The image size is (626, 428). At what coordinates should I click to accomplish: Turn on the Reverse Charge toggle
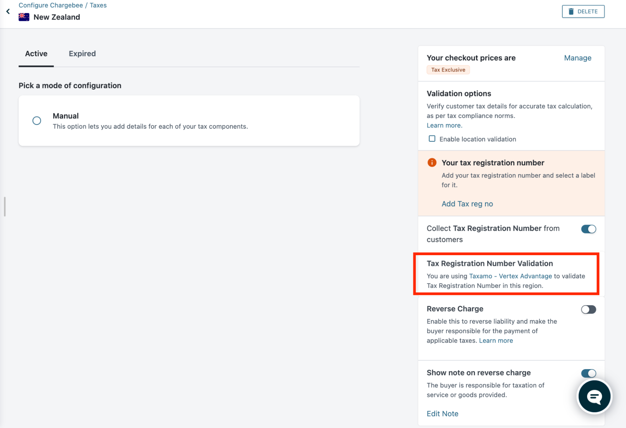pyautogui.click(x=588, y=309)
